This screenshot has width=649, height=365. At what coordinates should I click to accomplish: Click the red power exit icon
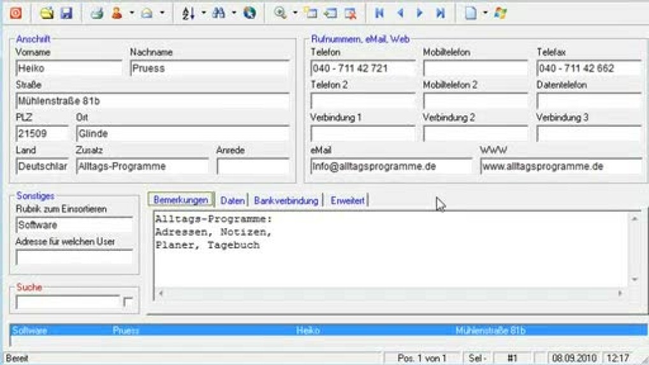click(15, 13)
